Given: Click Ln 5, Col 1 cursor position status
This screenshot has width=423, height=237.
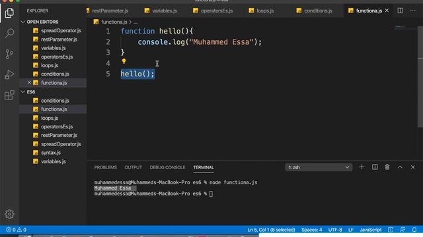Looking at the screenshot, I should 271,230.
